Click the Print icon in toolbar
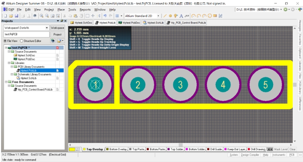Screen dimensions: 303x162 pyautogui.click(x=23, y=16)
